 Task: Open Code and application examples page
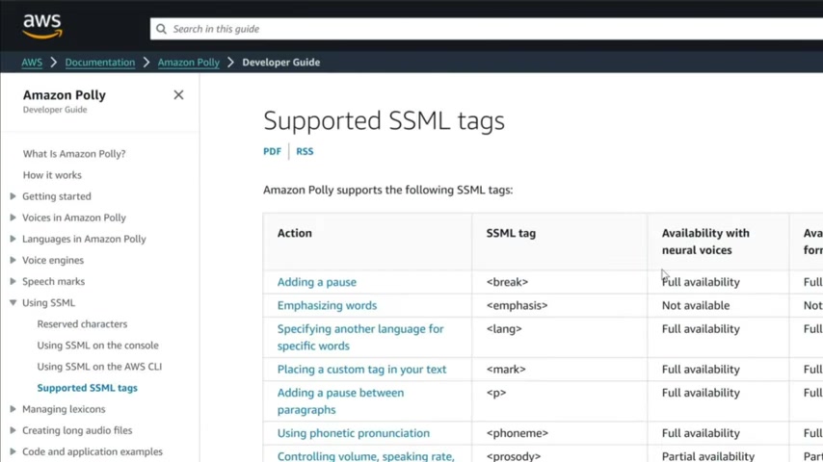pyautogui.click(x=93, y=451)
